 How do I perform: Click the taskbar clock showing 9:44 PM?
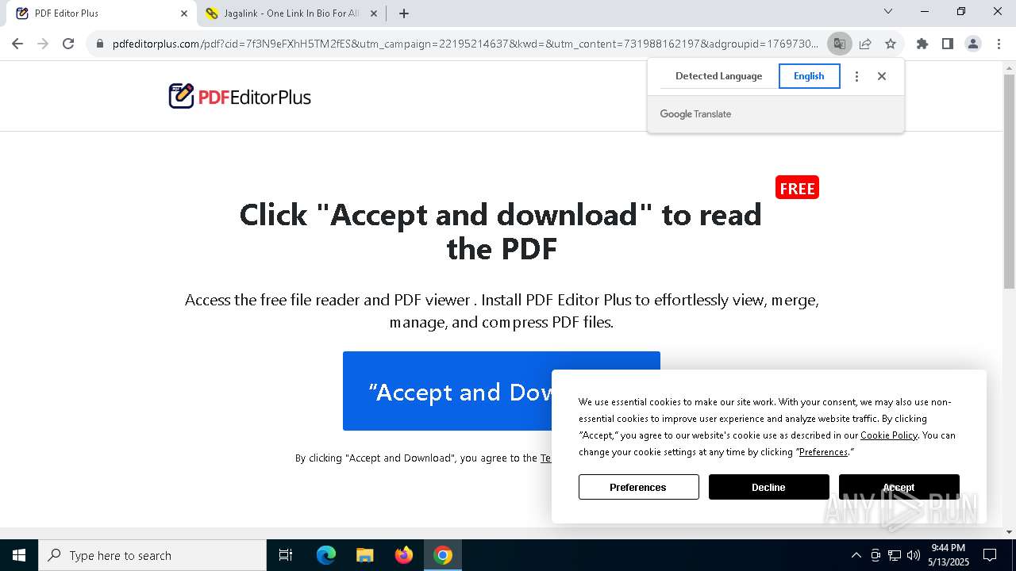tap(948, 555)
